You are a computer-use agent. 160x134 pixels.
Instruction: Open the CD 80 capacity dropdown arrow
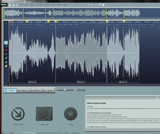tap(20, 133)
